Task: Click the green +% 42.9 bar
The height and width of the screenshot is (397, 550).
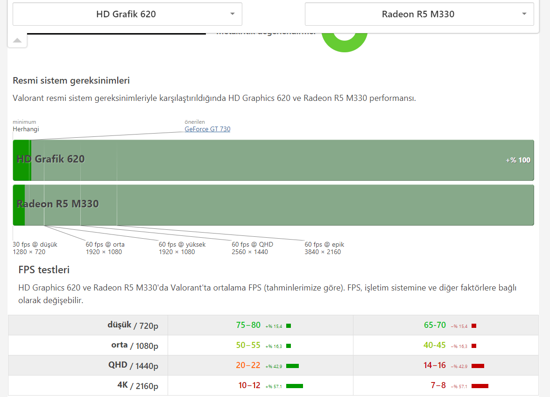Action: click(292, 366)
